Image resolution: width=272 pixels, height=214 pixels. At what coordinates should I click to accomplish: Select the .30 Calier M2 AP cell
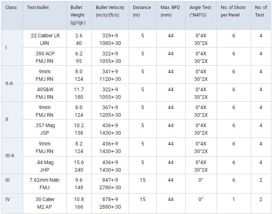click(x=45, y=203)
